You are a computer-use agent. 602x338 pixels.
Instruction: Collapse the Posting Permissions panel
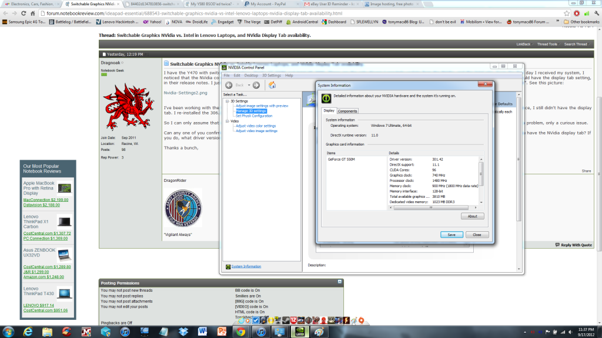(x=340, y=282)
